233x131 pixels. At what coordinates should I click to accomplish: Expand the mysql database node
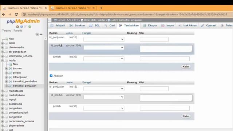[3, 100]
